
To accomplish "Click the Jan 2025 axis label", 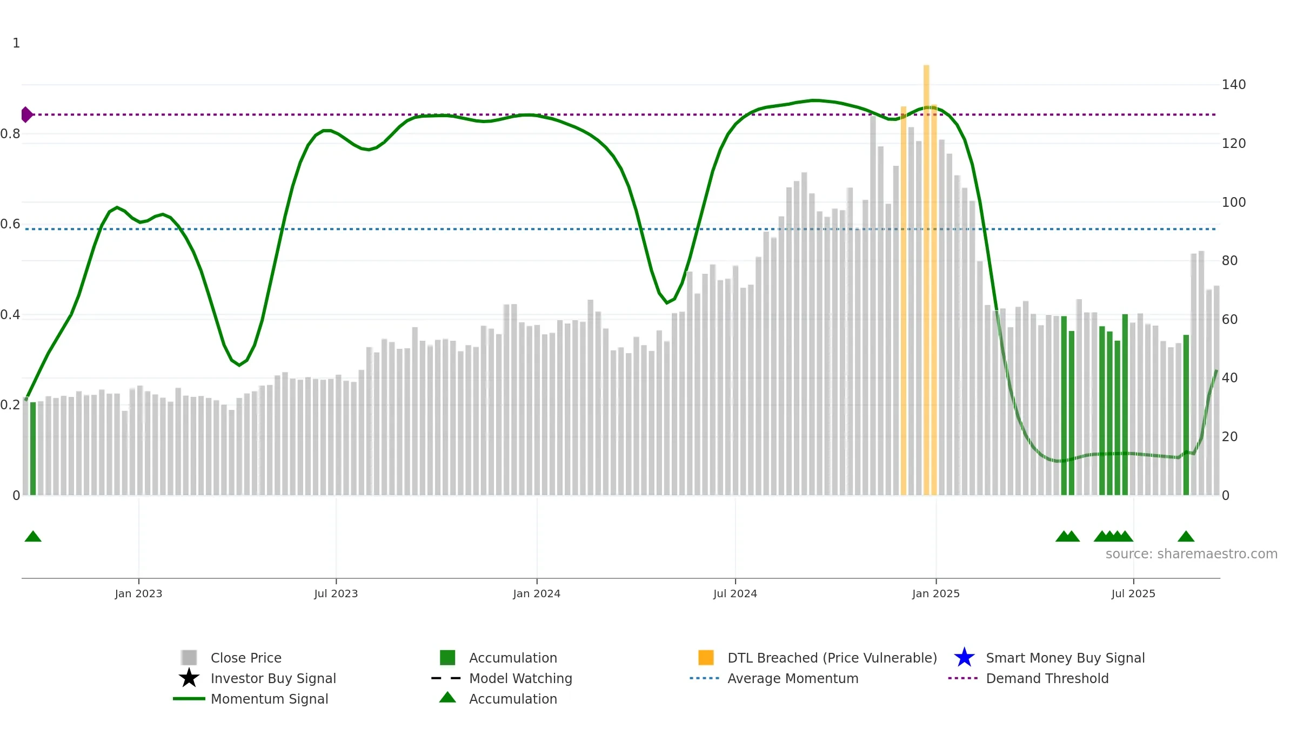I will (x=935, y=593).
